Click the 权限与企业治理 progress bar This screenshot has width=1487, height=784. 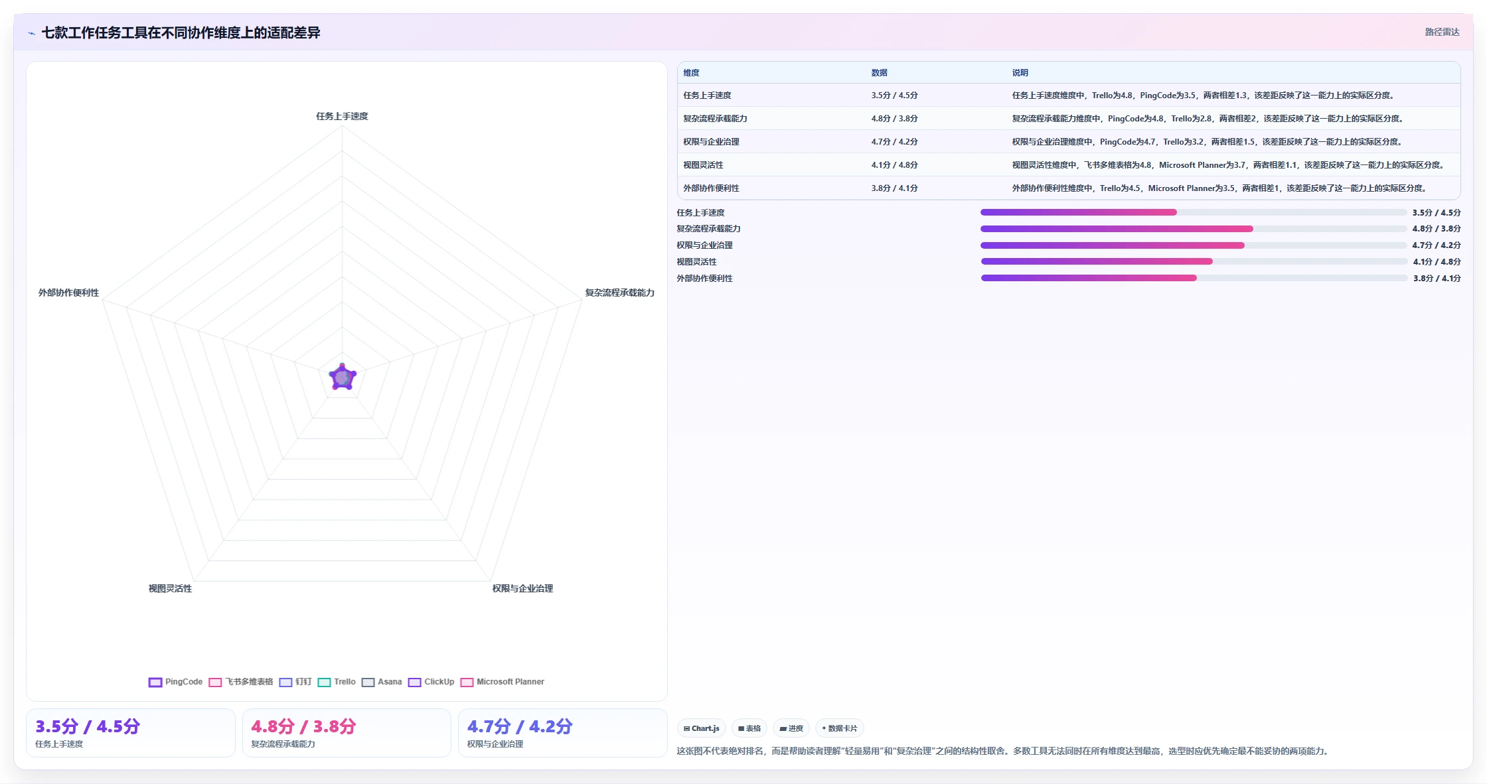click(x=1193, y=245)
